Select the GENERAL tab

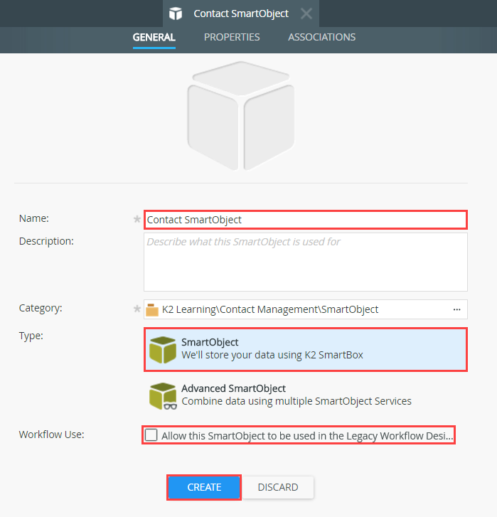tap(154, 37)
